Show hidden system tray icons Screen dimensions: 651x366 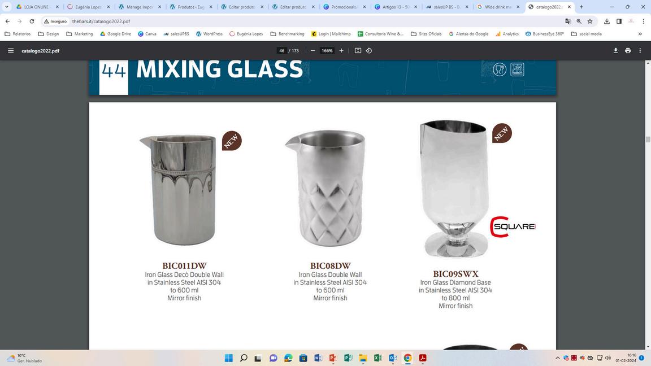pos(557,358)
